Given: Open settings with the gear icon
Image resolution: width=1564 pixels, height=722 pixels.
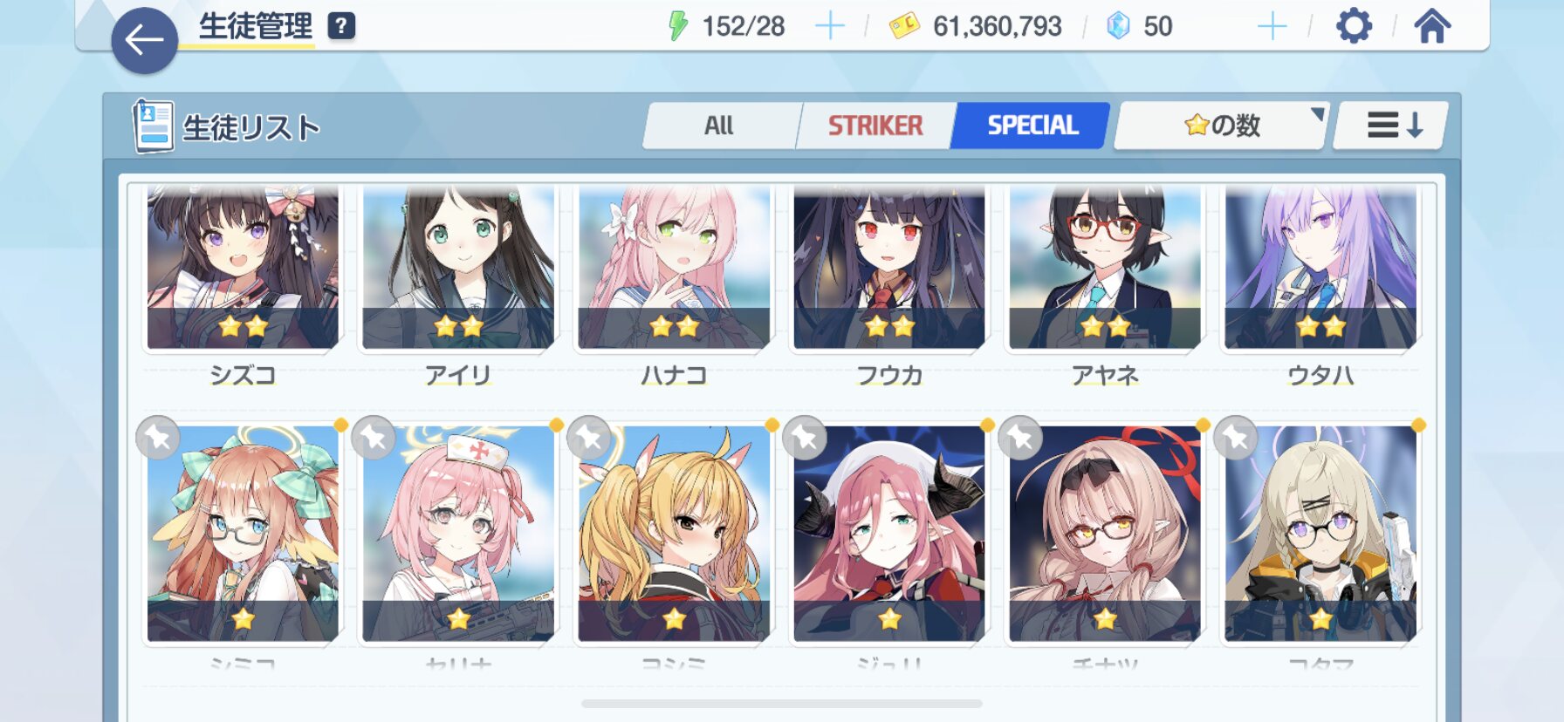Looking at the screenshot, I should pyautogui.click(x=1354, y=26).
